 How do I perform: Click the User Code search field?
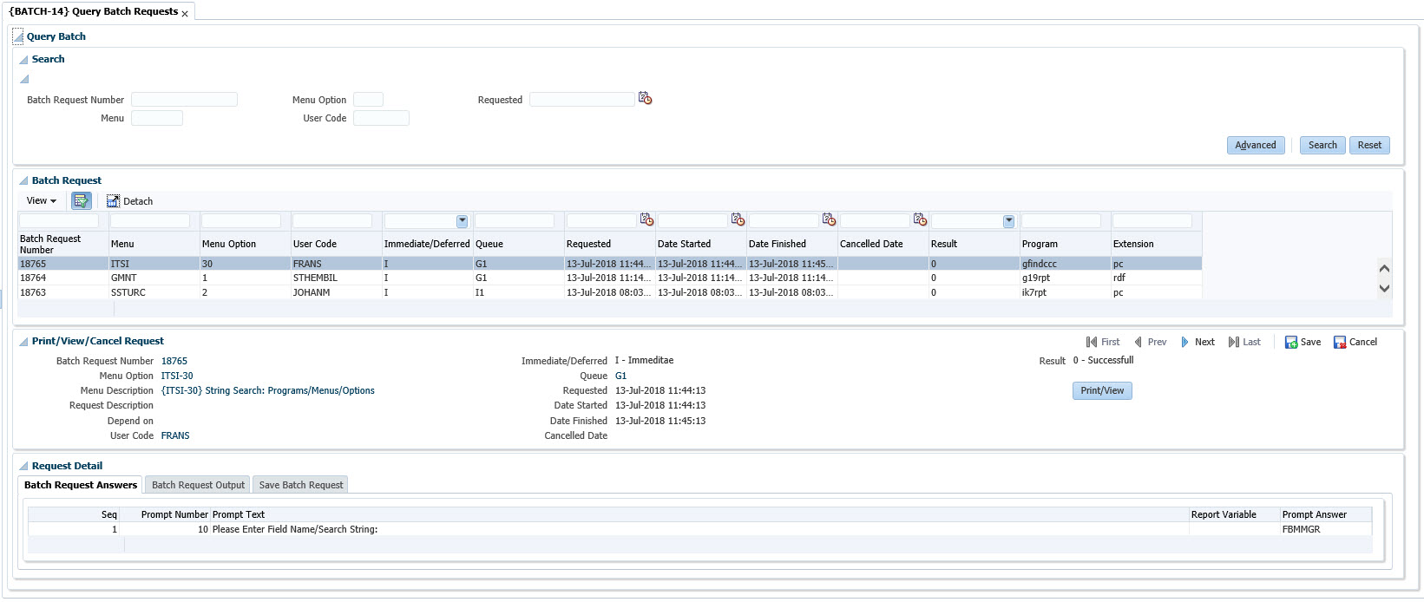381,118
